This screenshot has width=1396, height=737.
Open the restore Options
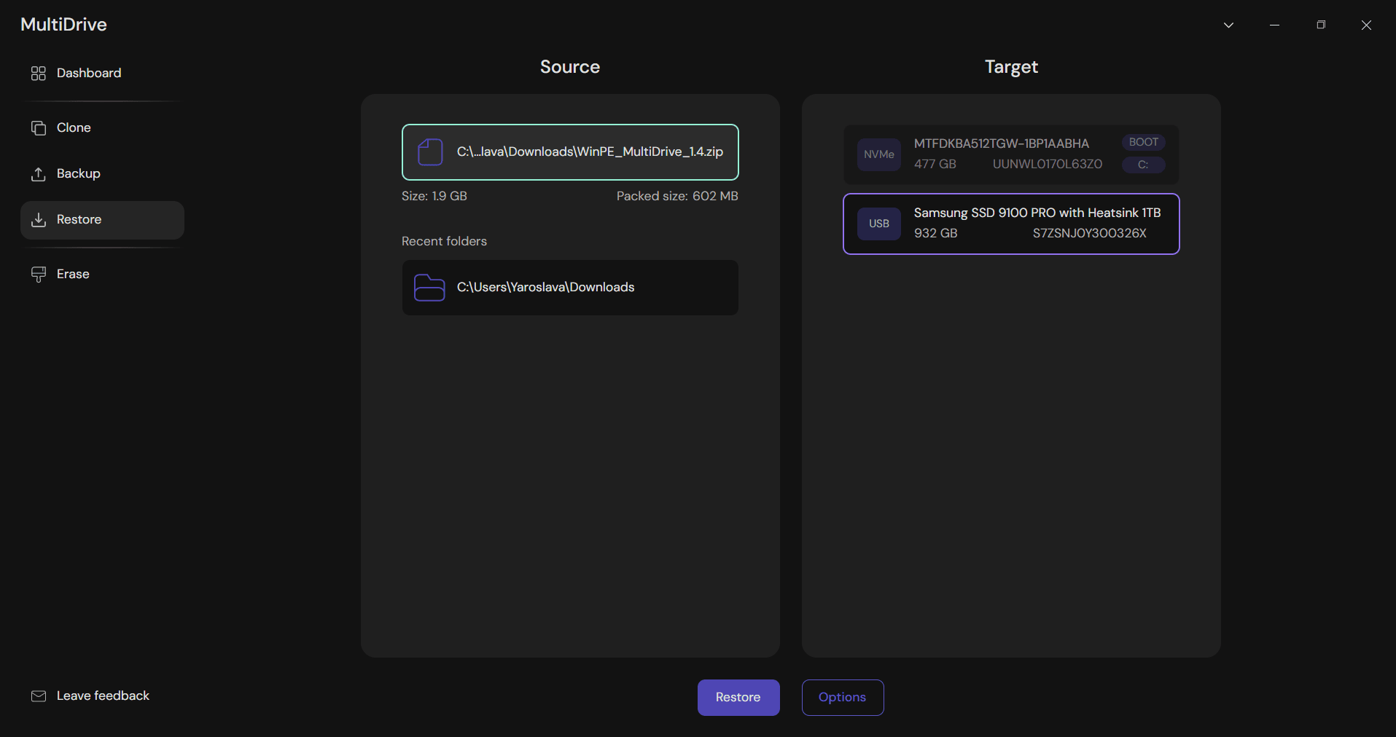(843, 698)
